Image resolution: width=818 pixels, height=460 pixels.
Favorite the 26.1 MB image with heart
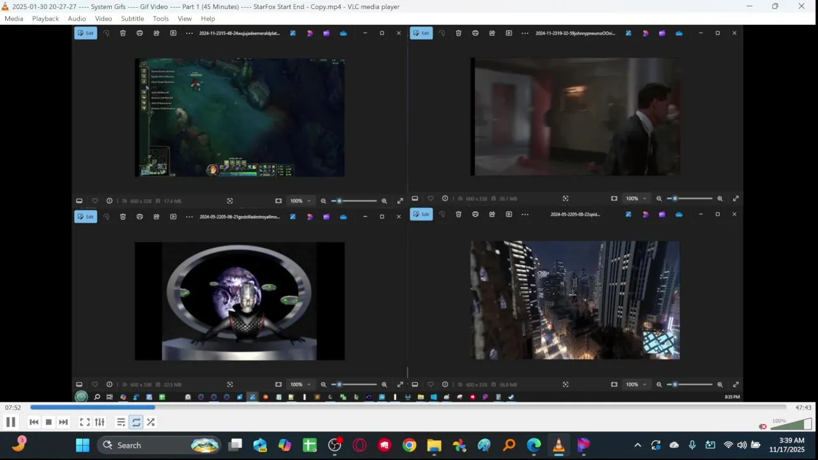click(430, 199)
